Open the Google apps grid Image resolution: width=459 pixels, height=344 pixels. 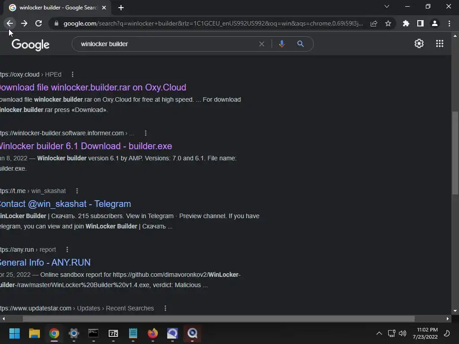(x=439, y=43)
